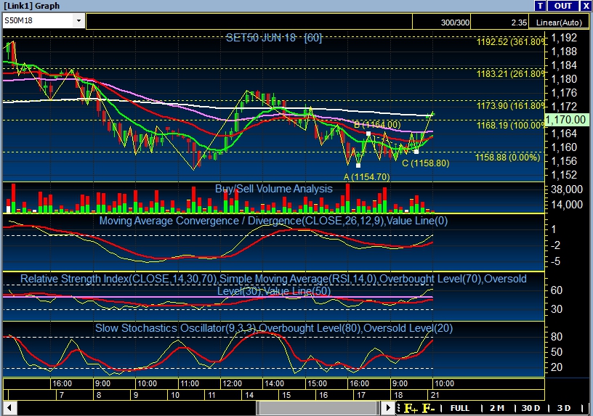
Task: Select the 30 D range button
Action: click(x=531, y=408)
